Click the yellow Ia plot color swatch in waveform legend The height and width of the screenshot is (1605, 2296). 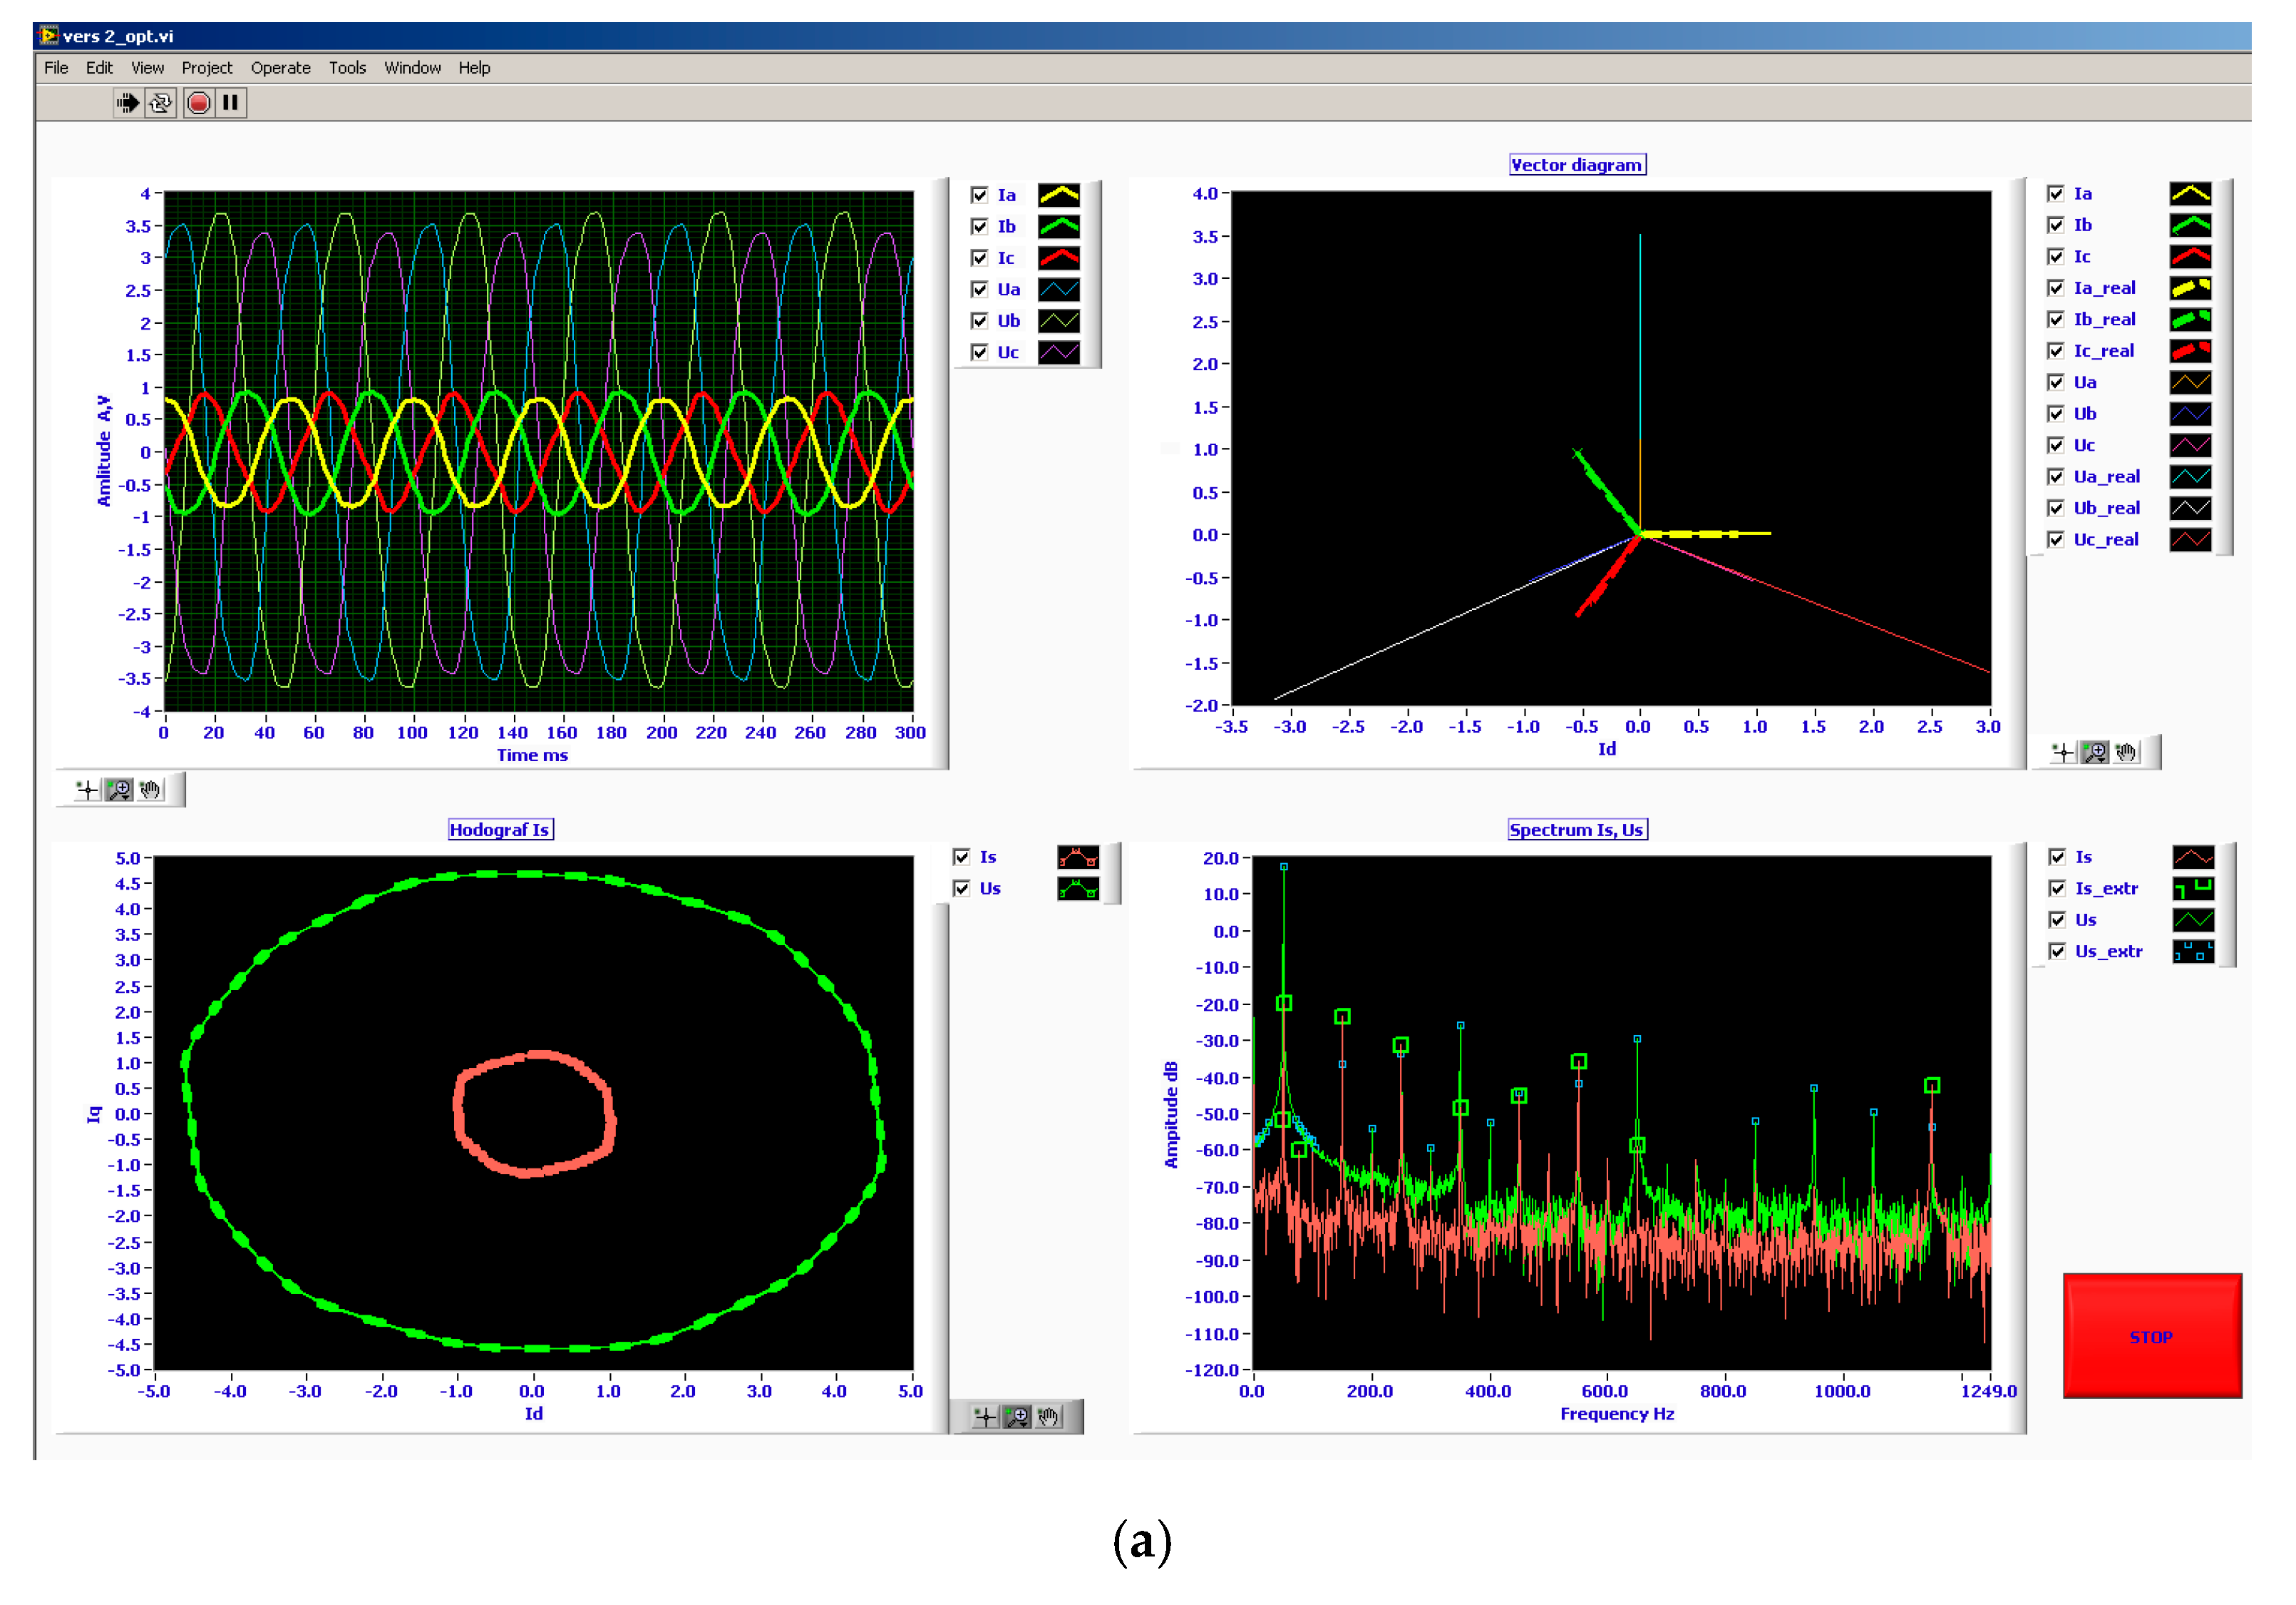tap(1059, 195)
